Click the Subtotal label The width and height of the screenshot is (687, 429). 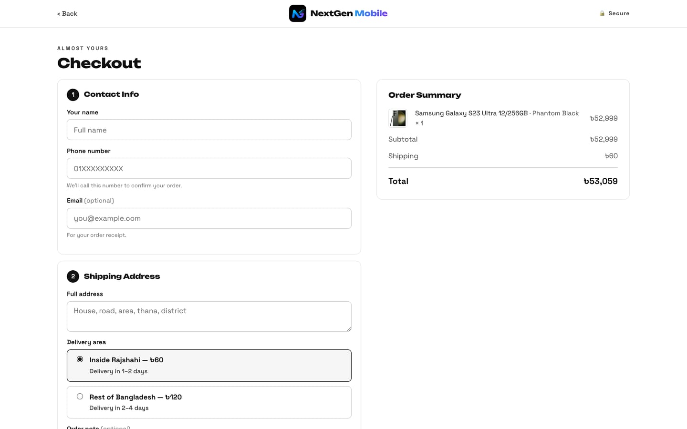click(403, 139)
